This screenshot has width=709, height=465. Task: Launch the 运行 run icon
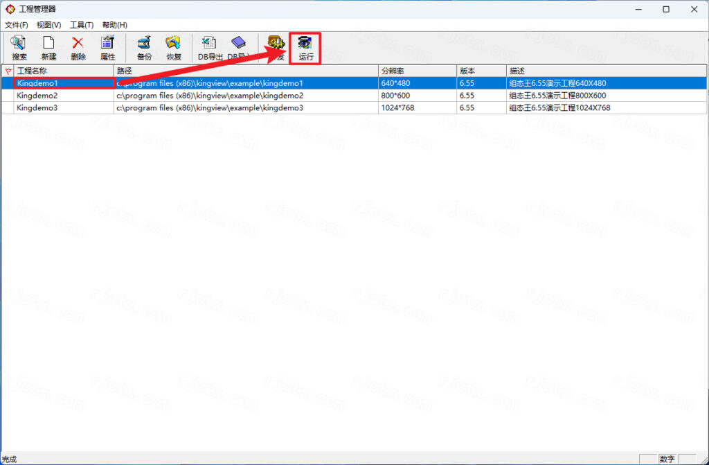(x=305, y=48)
